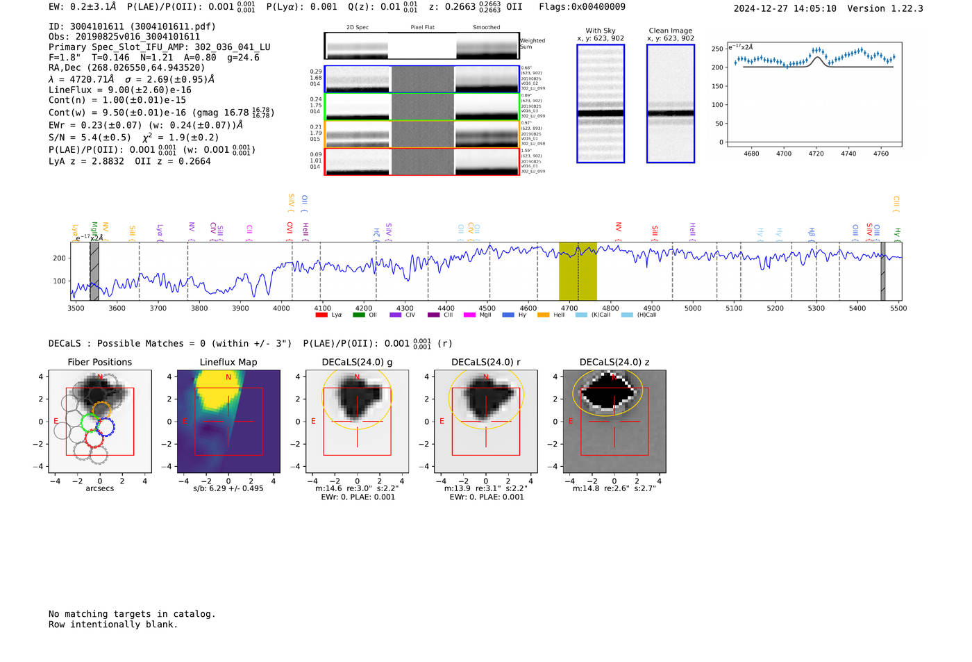Click the OII green legend swatch

coord(359,315)
